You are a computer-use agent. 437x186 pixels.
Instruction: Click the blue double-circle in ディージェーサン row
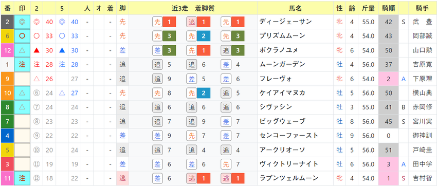click(62, 22)
